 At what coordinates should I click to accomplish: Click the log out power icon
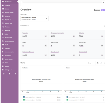[15, 74]
